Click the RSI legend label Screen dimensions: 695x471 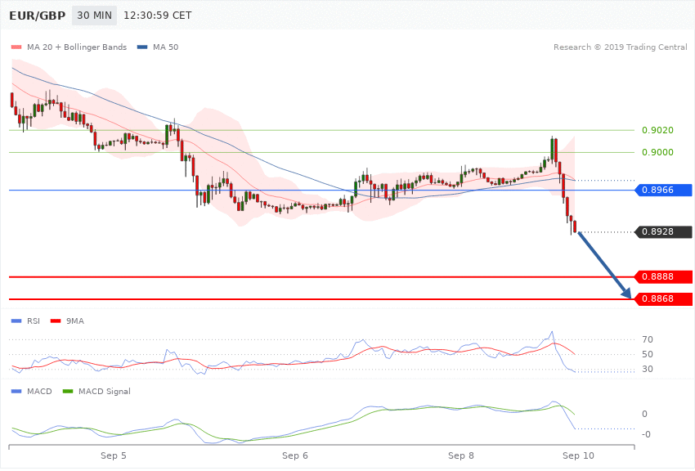[x=34, y=321]
